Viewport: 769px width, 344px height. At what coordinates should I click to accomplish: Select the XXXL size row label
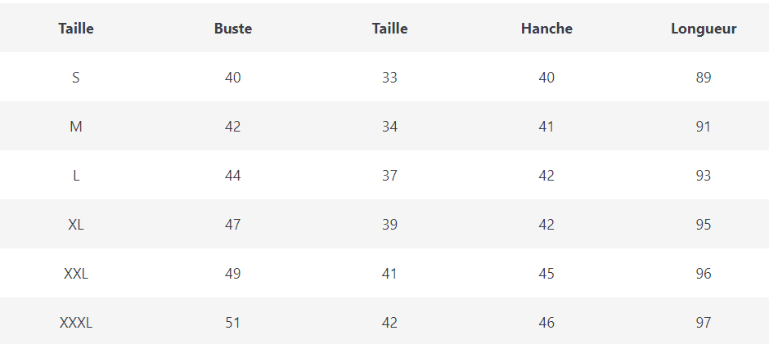click(x=76, y=323)
